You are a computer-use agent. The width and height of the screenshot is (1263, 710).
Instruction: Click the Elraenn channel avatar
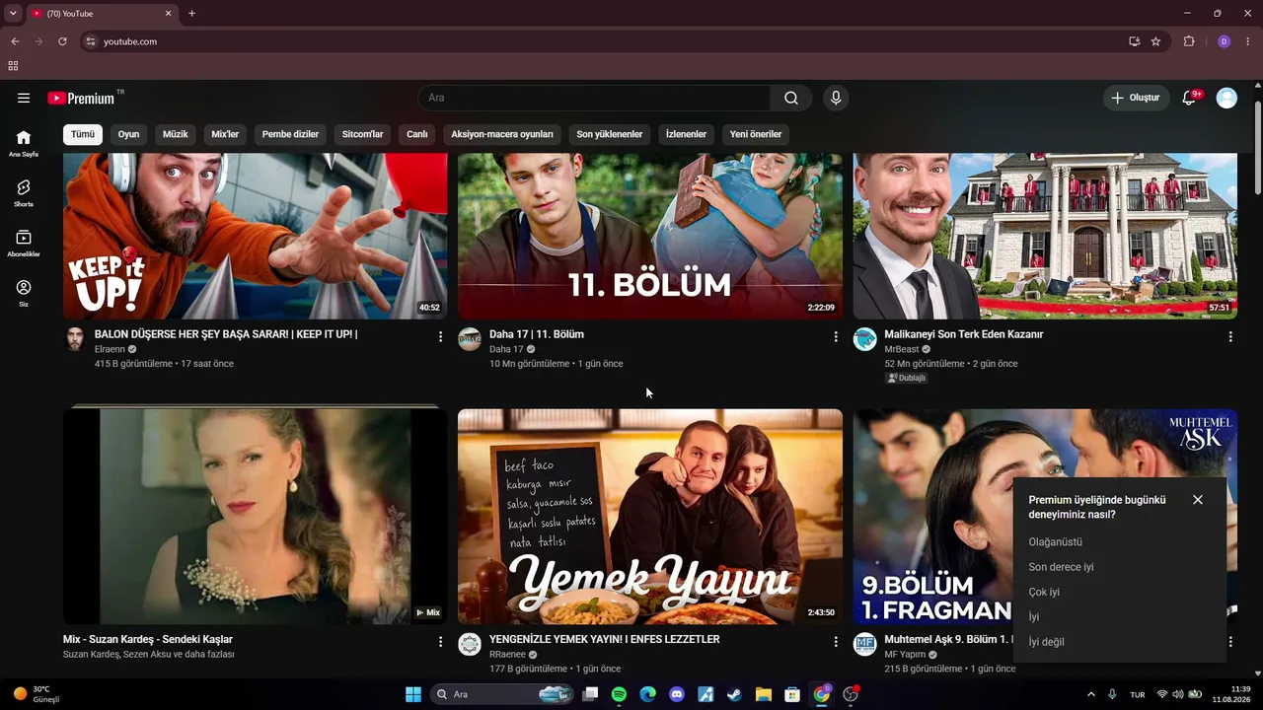[75, 339]
